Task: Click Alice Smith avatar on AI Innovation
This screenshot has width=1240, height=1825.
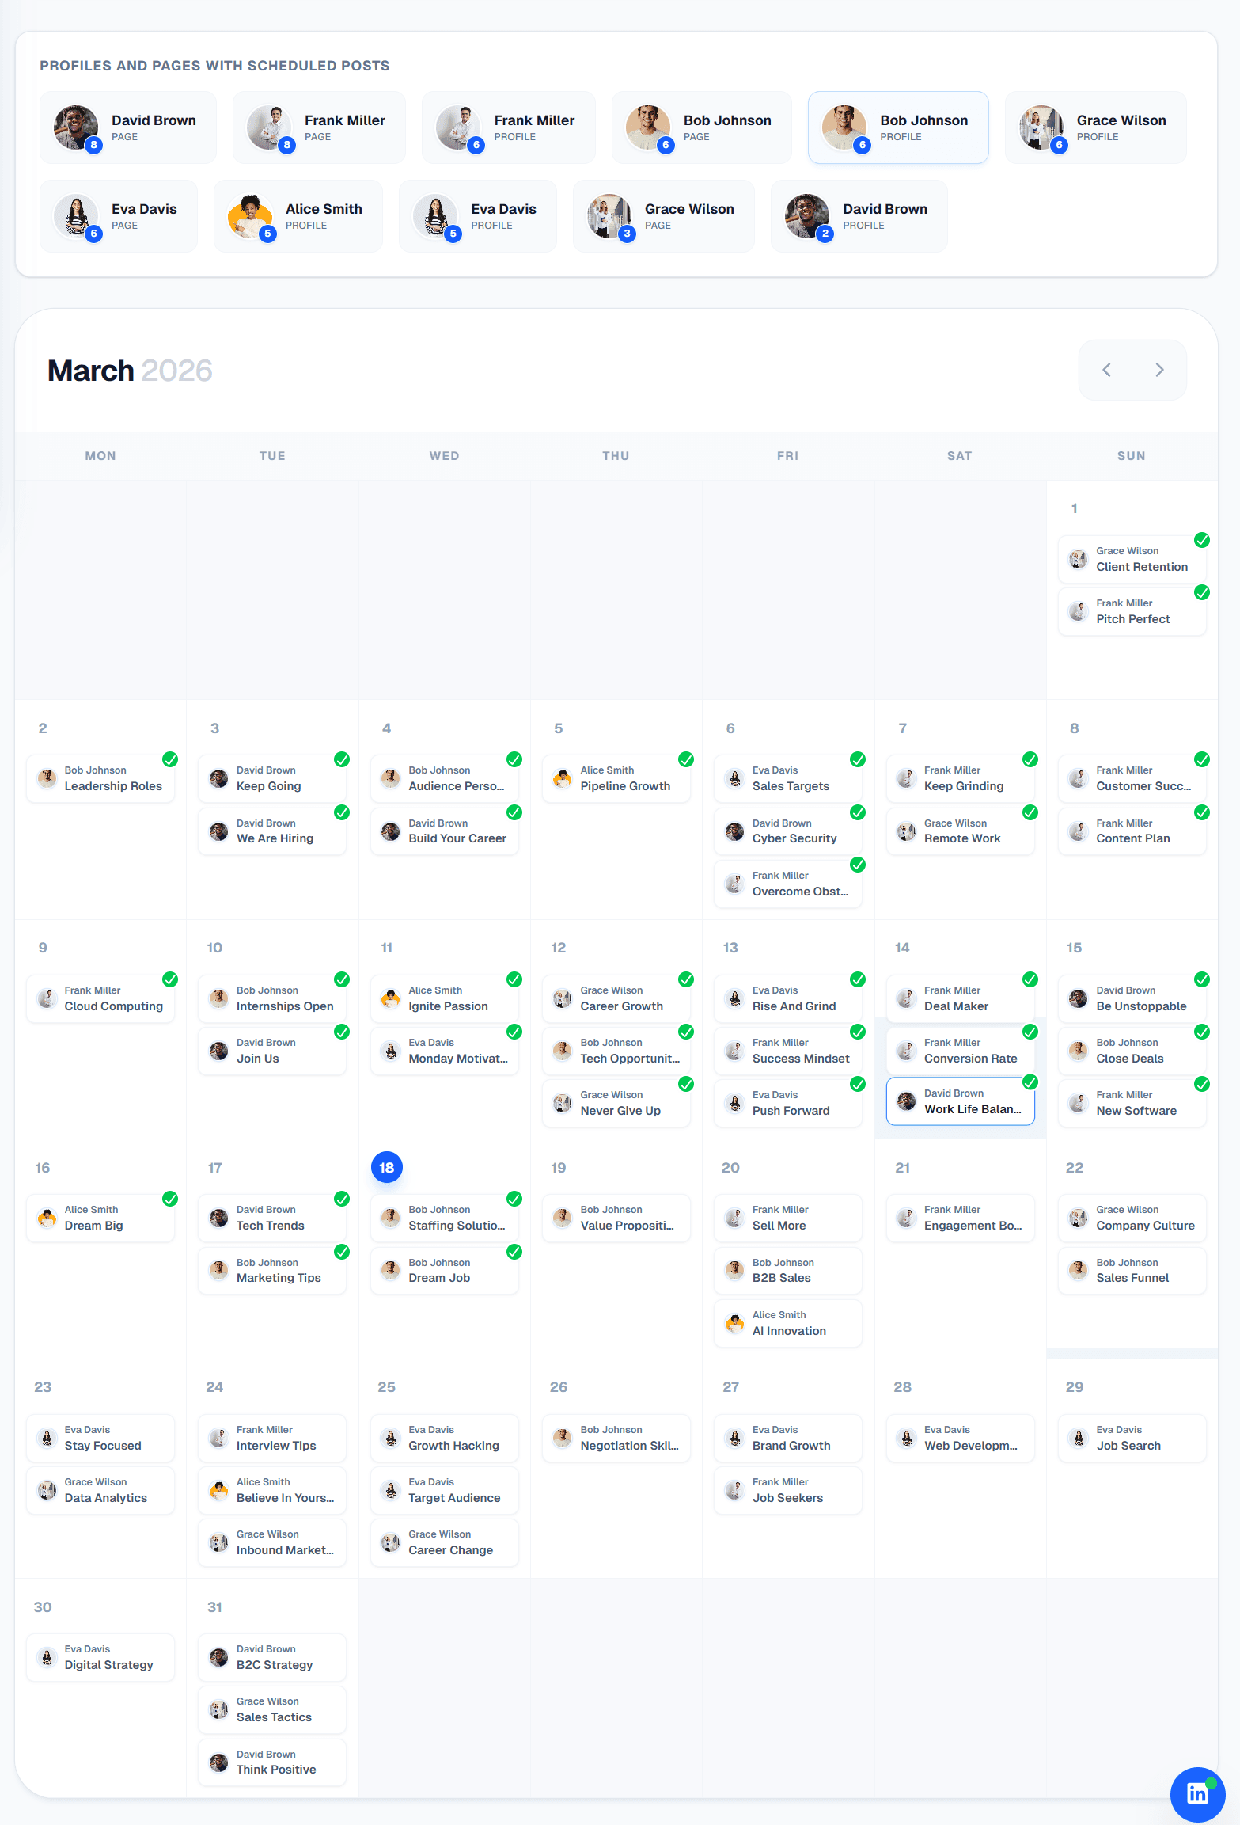Action: (735, 1323)
